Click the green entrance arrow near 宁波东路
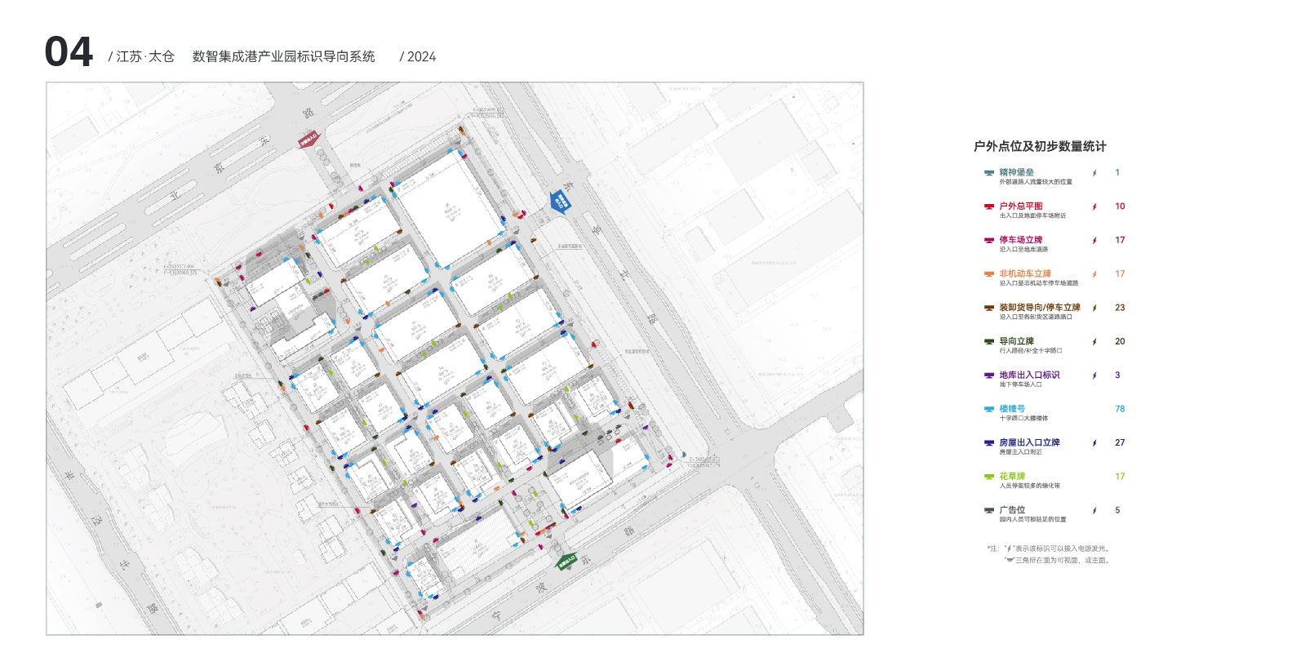This screenshot has height=666, width=1314. (566, 562)
